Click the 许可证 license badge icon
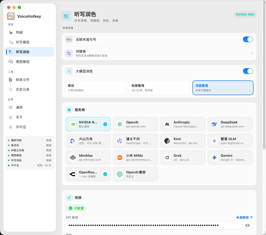 click(11, 127)
